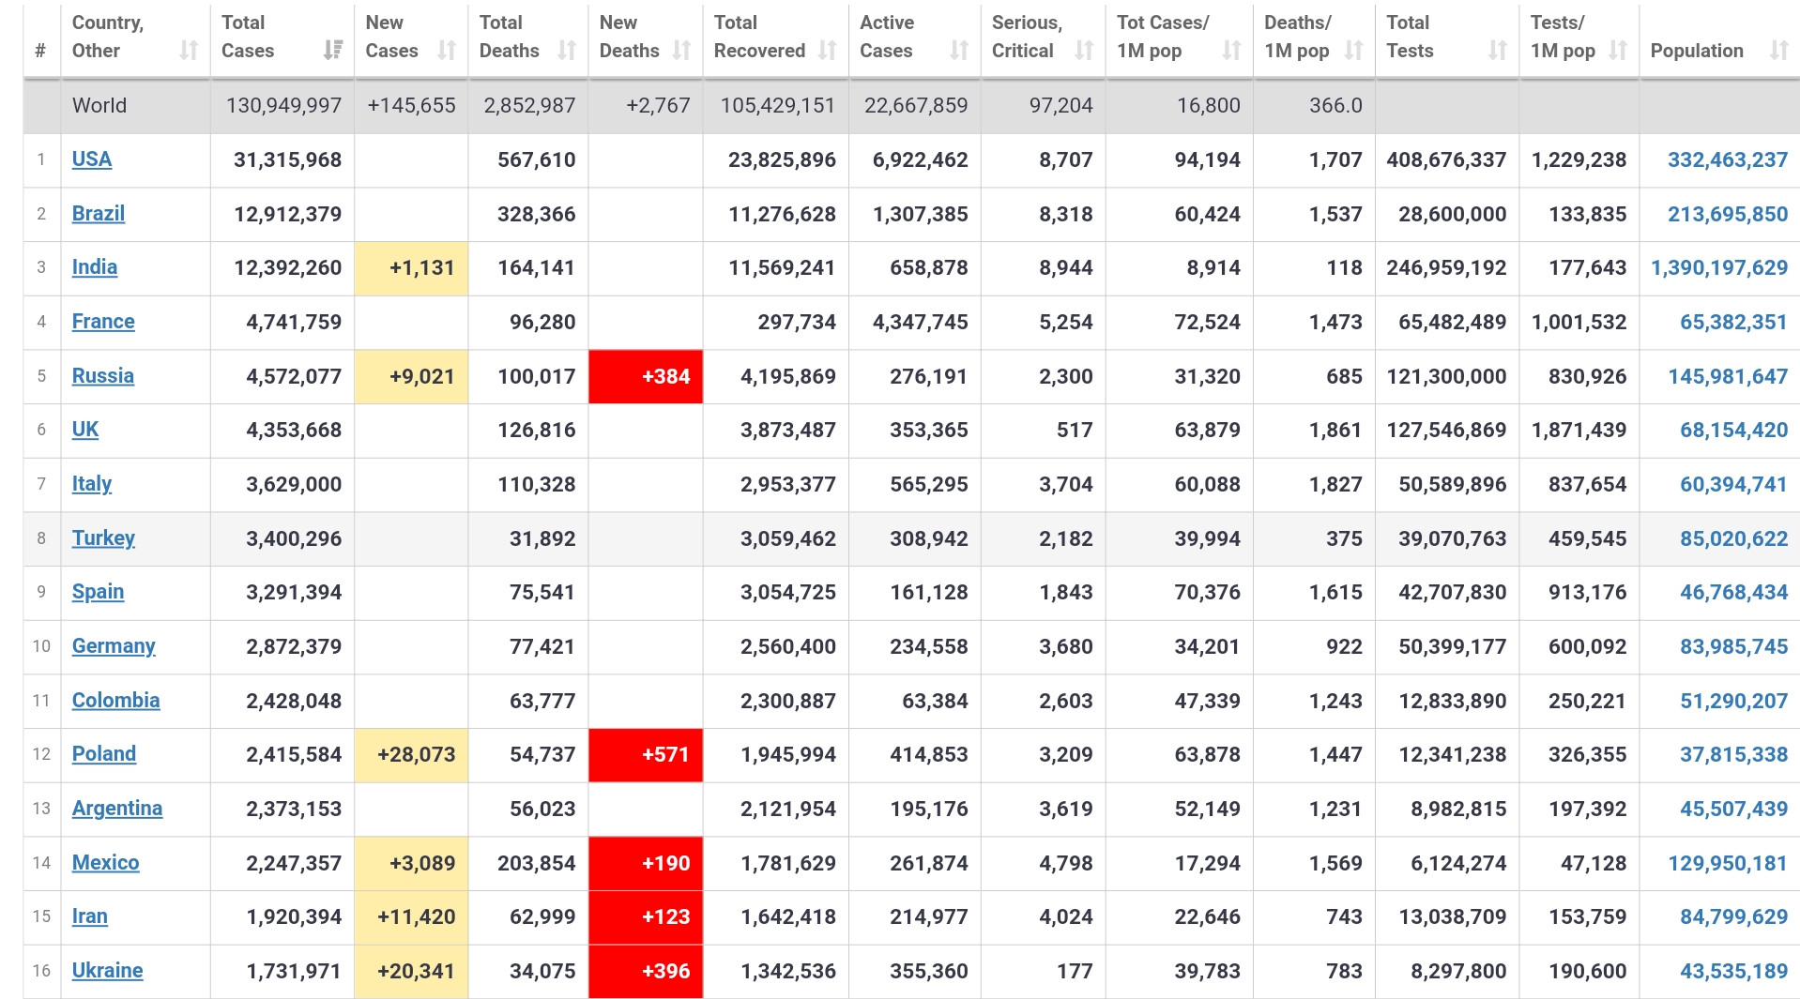Click Poland population 37,815,338
Image resolution: width=1800 pixels, height=999 pixels.
tap(1734, 755)
